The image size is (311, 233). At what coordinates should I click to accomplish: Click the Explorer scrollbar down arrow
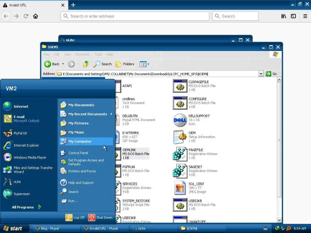tap(279, 220)
